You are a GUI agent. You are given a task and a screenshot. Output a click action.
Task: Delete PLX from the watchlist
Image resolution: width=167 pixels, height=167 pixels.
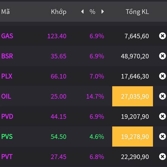pyautogui.click(x=162, y=76)
